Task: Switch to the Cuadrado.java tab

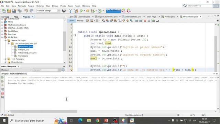Action: pos(84,17)
